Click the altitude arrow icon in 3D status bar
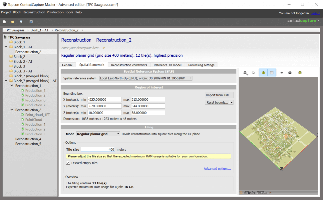 tap(270, 193)
